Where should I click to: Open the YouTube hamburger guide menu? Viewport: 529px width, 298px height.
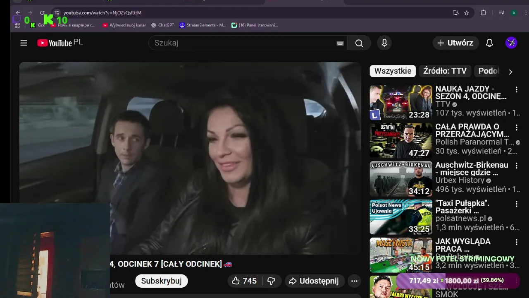click(24, 43)
